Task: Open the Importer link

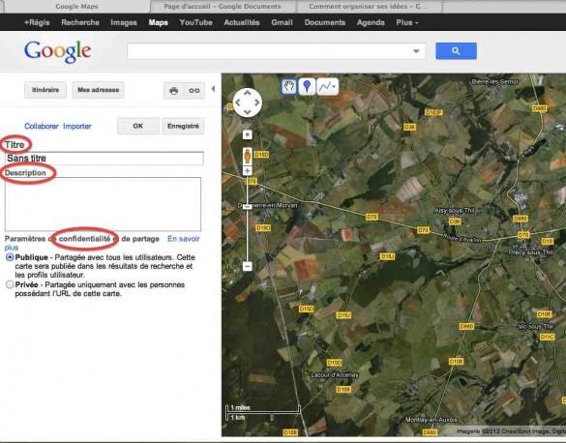Action: (x=77, y=127)
